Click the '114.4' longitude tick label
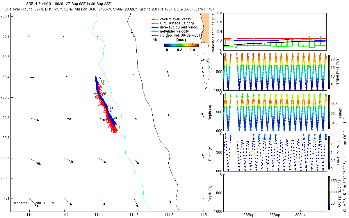Screen dimensions: 349x218 99,215
